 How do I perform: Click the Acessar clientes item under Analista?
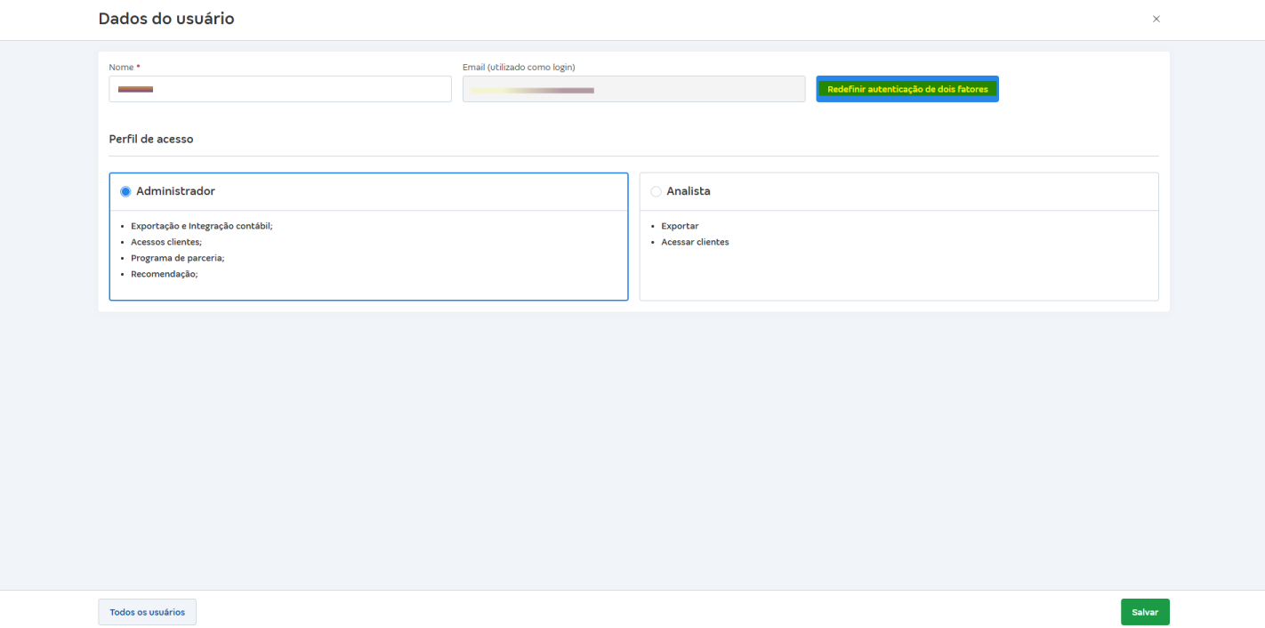click(x=695, y=242)
